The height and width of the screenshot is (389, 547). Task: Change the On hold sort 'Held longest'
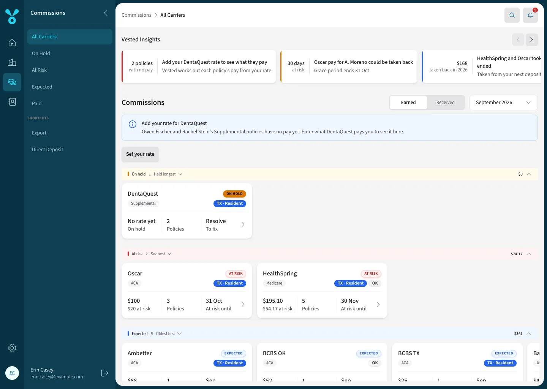point(168,174)
